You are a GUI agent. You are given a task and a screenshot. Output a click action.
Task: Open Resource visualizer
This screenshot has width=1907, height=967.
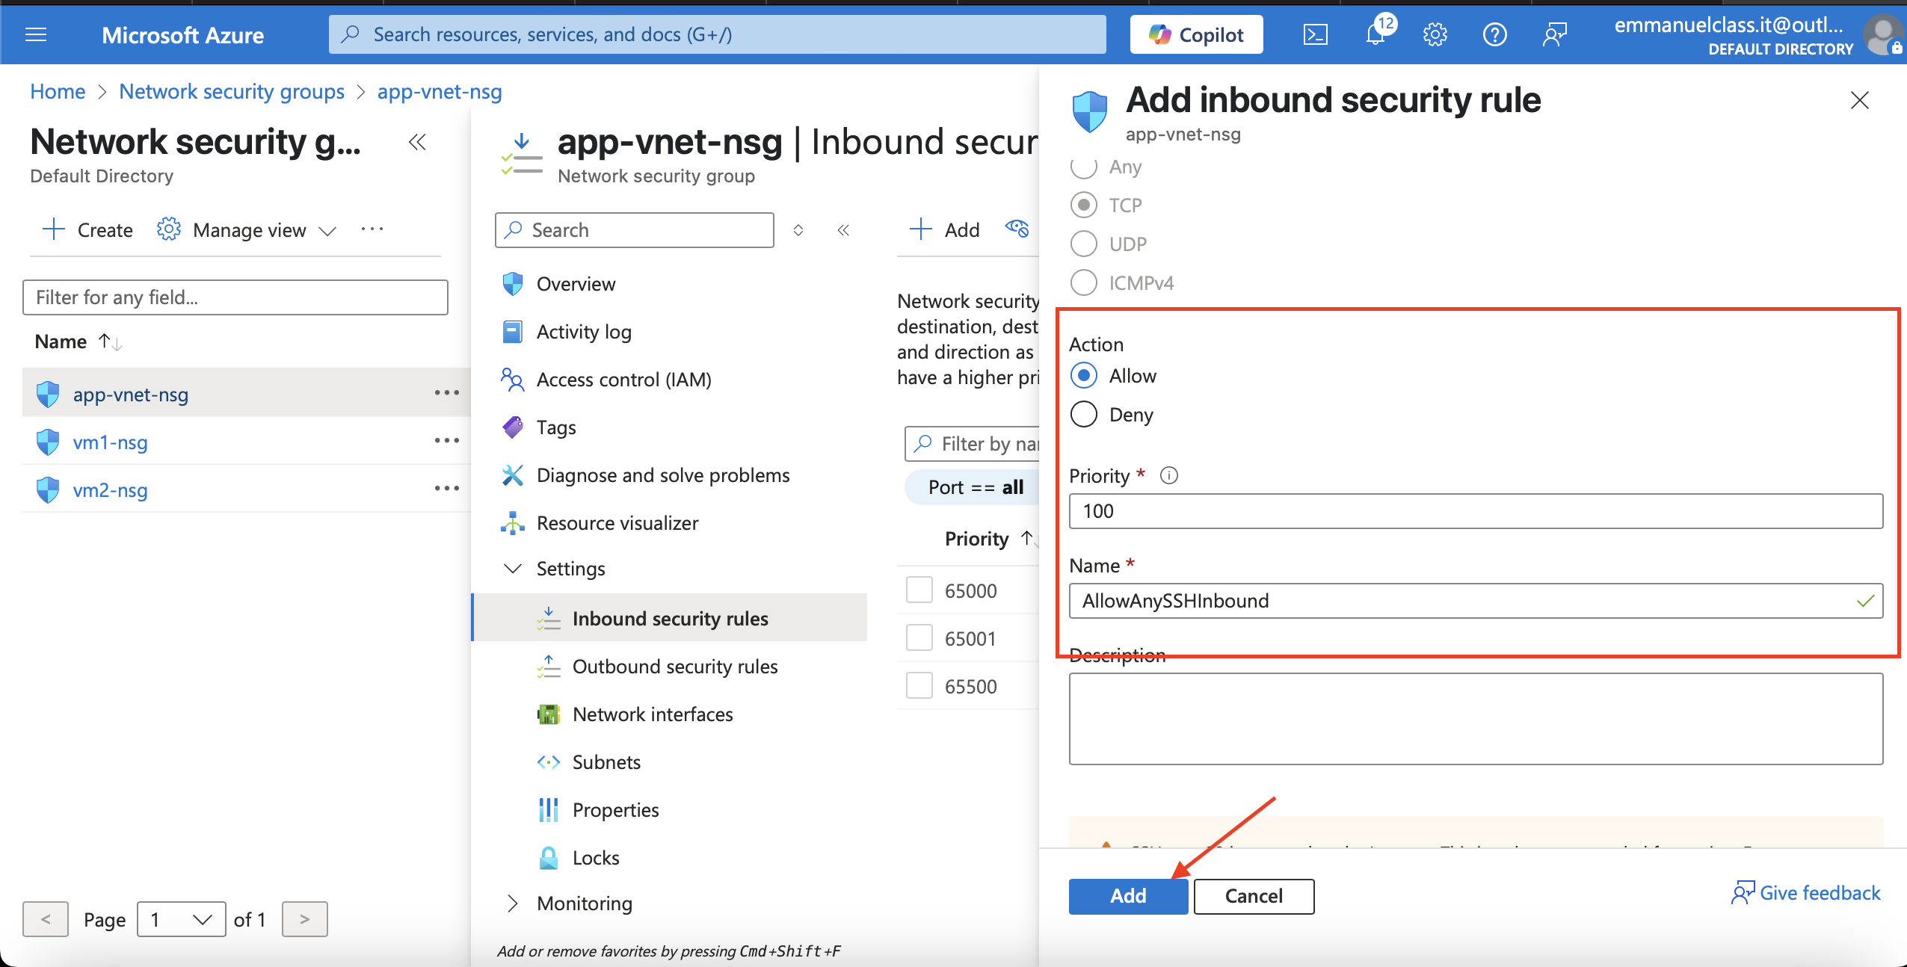617,523
